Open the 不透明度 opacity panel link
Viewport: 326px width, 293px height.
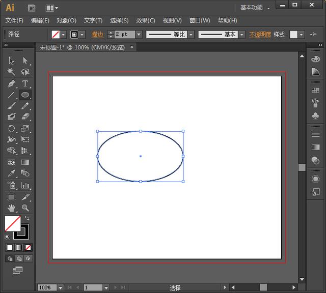point(260,35)
